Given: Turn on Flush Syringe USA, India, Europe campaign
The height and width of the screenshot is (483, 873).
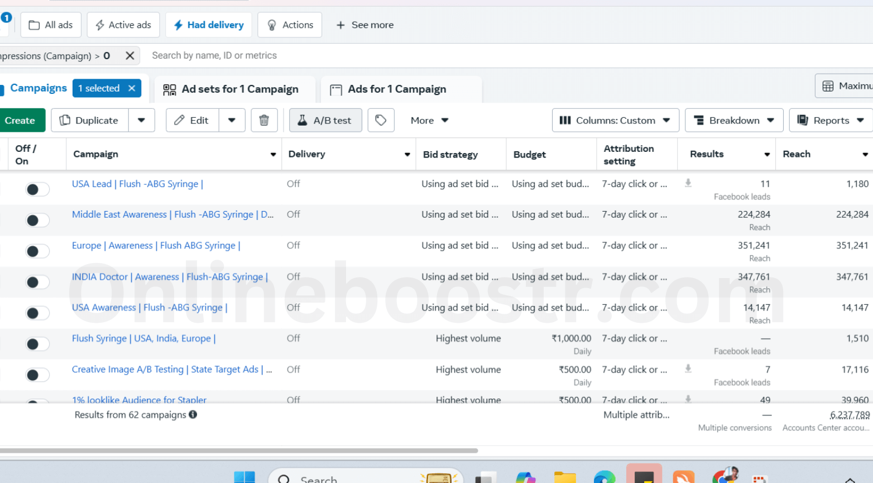Looking at the screenshot, I should click(x=37, y=344).
